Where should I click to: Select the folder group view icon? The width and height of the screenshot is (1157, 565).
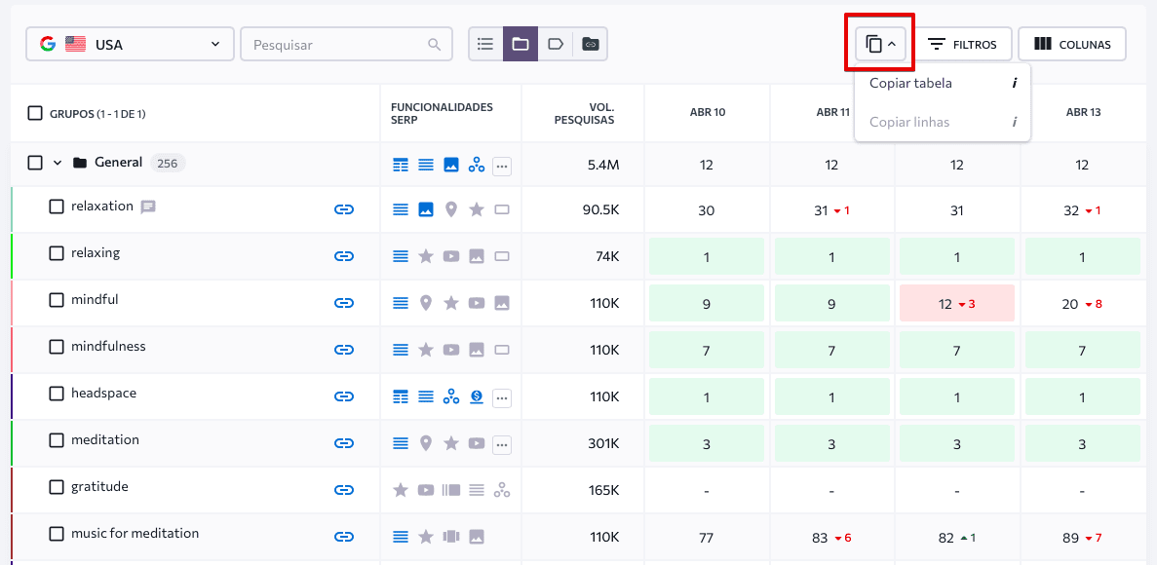tap(521, 44)
